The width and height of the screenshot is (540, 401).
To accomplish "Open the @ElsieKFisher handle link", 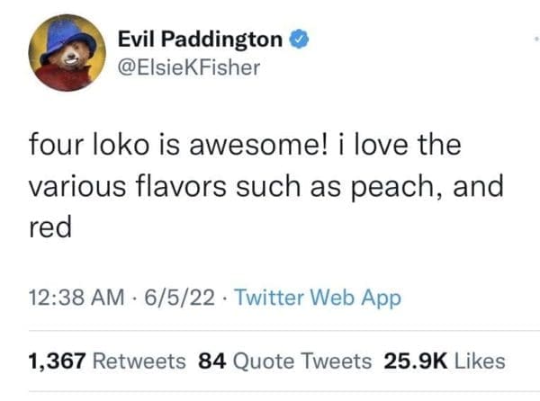I will tap(189, 67).
